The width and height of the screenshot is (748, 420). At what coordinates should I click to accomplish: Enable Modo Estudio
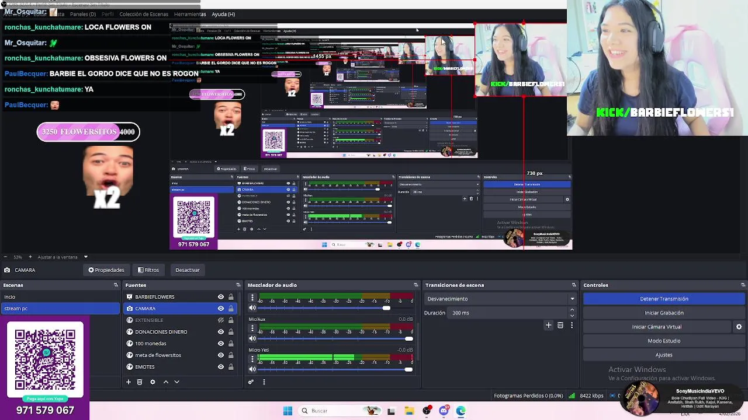click(664, 341)
